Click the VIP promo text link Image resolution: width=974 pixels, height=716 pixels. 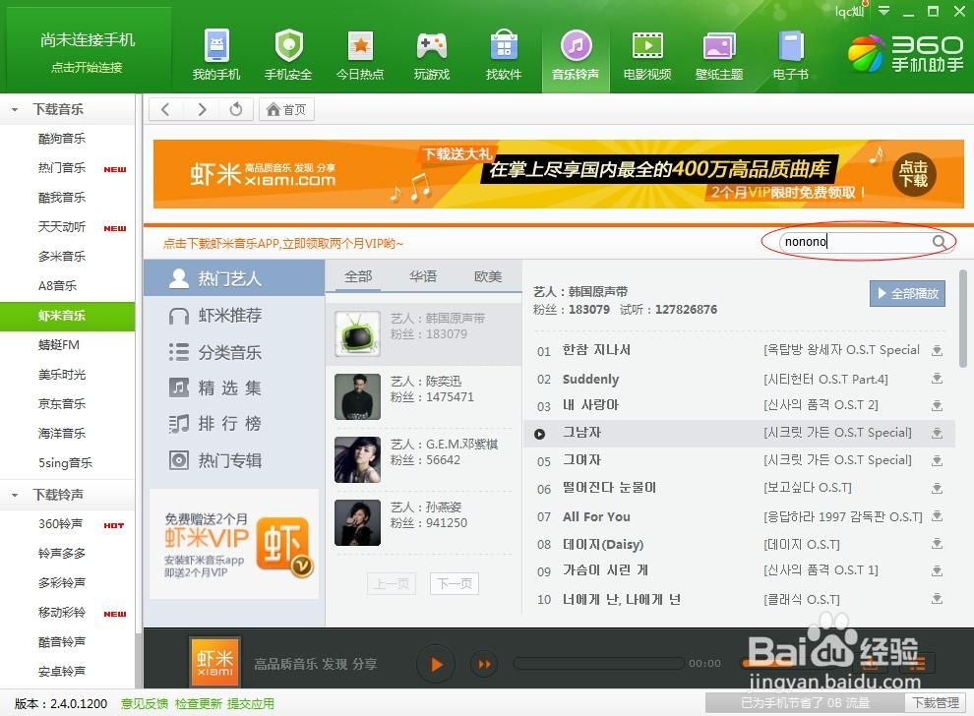pyautogui.click(x=283, y=244)
